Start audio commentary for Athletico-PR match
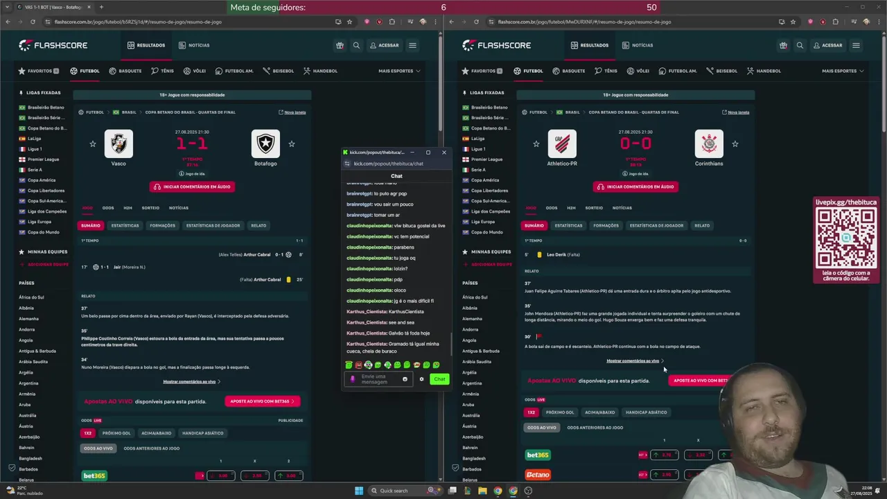Image resolution: width=887 pixels, height=499 pixels. click(635, 186)
